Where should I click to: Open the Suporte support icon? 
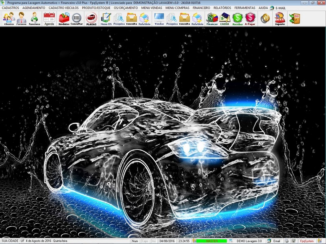(280, 19)
